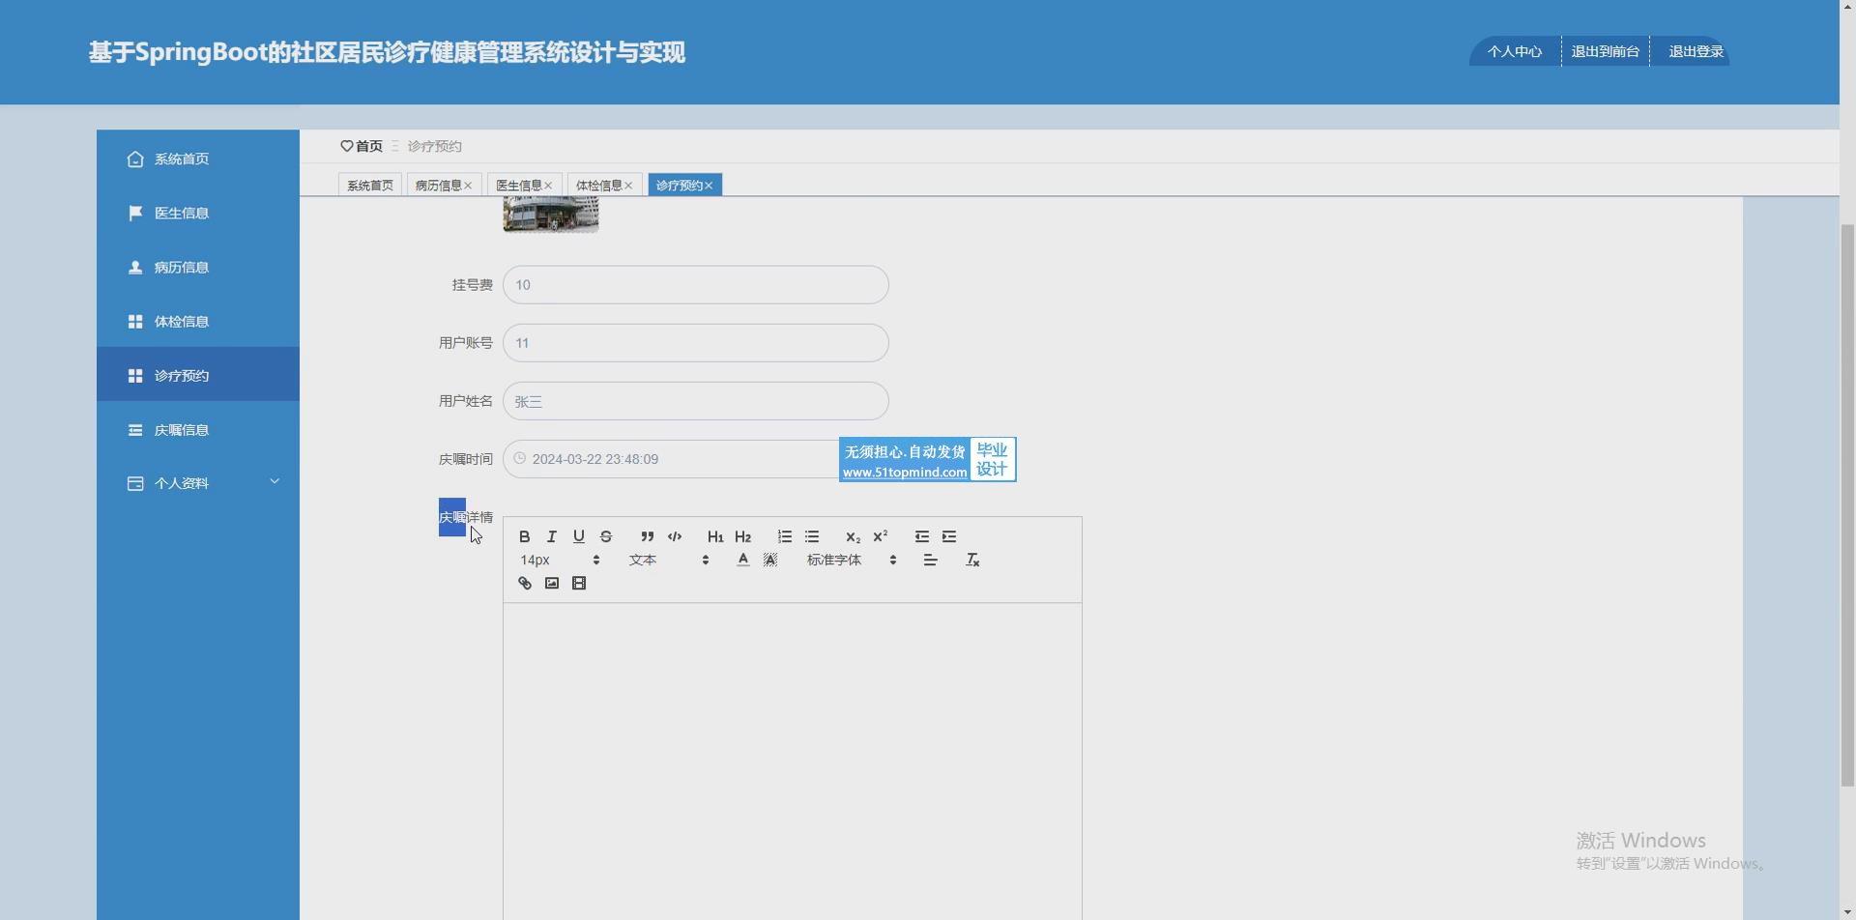
Task: Click the blockquote icon
Action: pyautogui.click(x=647, y=536)
